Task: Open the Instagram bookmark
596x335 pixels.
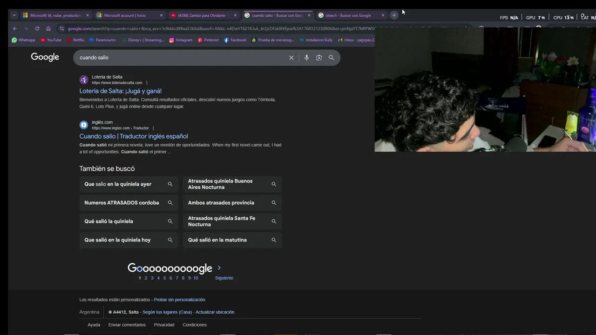Action: (181, 40)
